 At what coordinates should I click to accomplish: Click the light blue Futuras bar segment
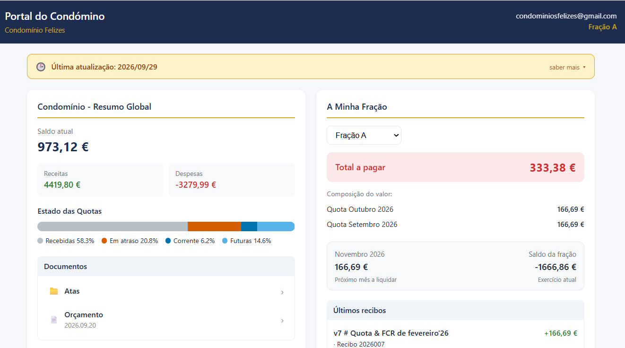pyautogui.click(x=276, y=226)
